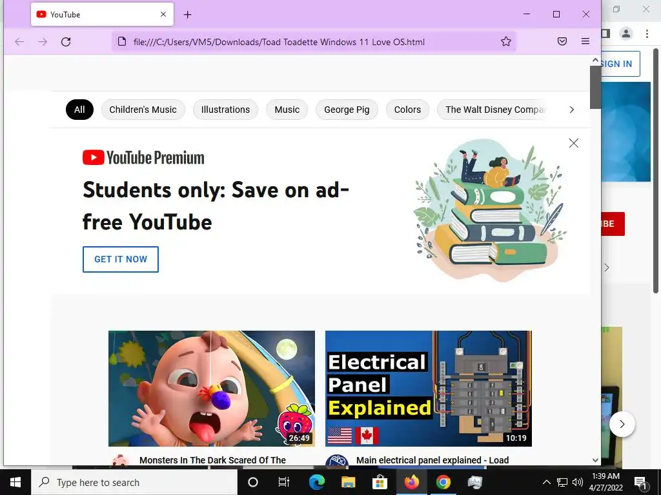Toggle the Chrome side panel icon

[x=605, y=34]
